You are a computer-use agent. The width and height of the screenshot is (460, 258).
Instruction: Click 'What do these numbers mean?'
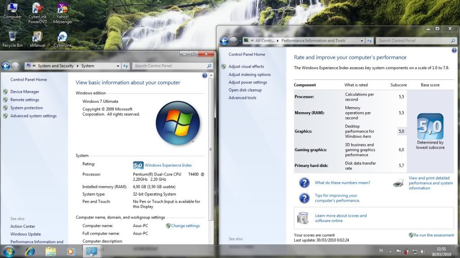pyautogui.click(x=342, y=183)
